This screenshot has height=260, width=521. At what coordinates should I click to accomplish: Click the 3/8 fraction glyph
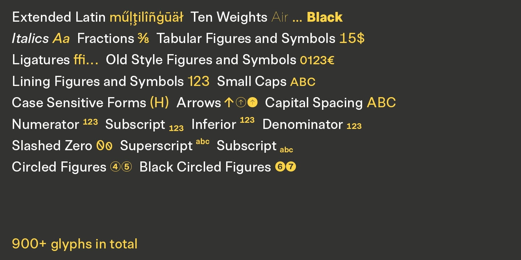pos(143,39)
